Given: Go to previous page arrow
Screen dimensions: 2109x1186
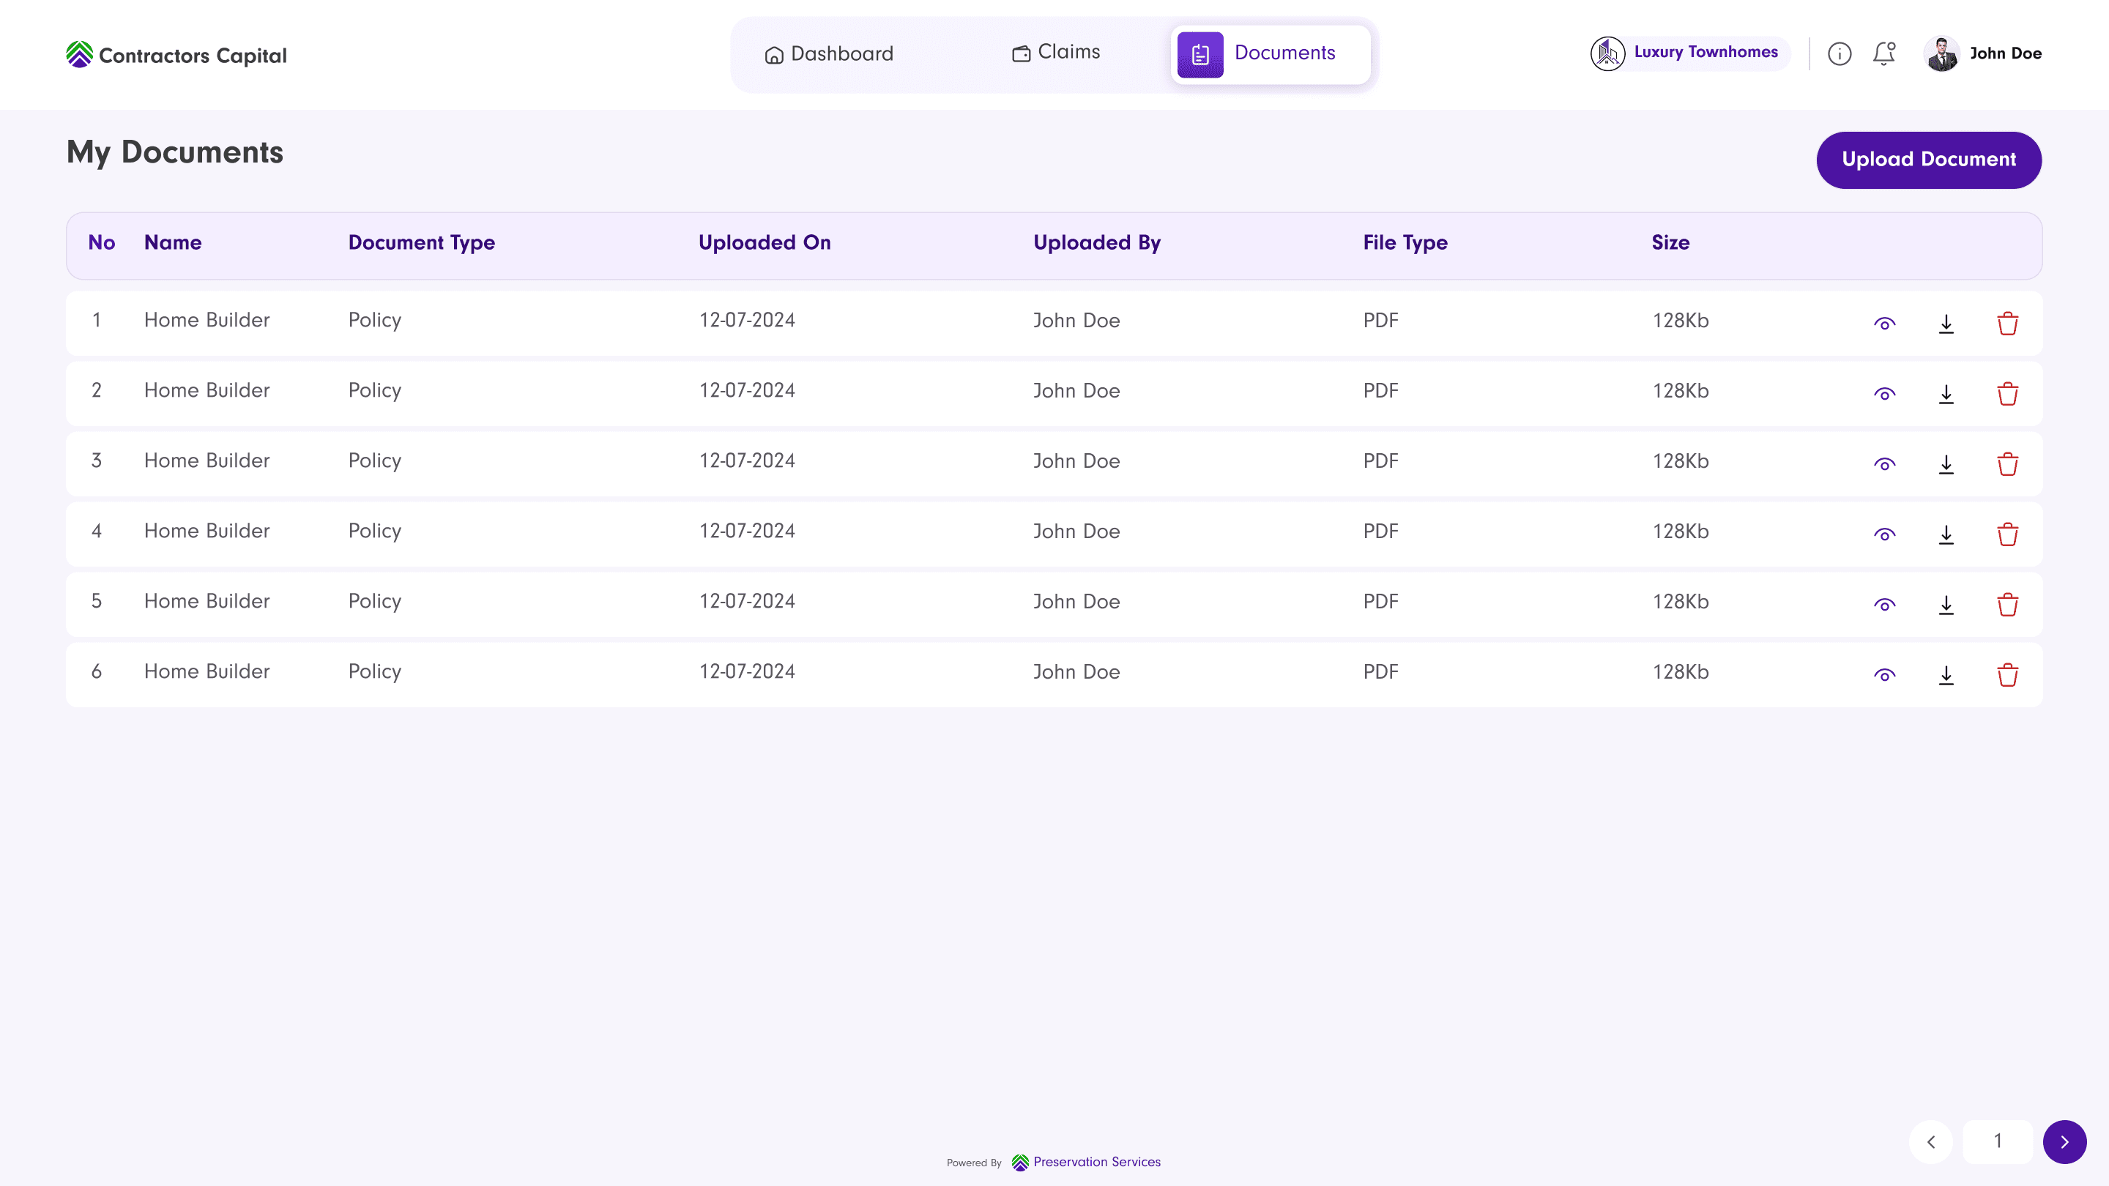Looking at the screenshot, I should (x=1930, y=1141).
